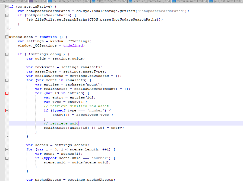Click 'var entries = rawAssets[mount];' line
Screen dimensions: 243x181
pos(68,84)
